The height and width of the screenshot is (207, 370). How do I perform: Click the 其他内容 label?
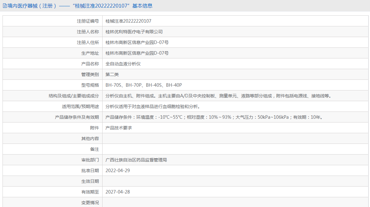pos(90,139)
